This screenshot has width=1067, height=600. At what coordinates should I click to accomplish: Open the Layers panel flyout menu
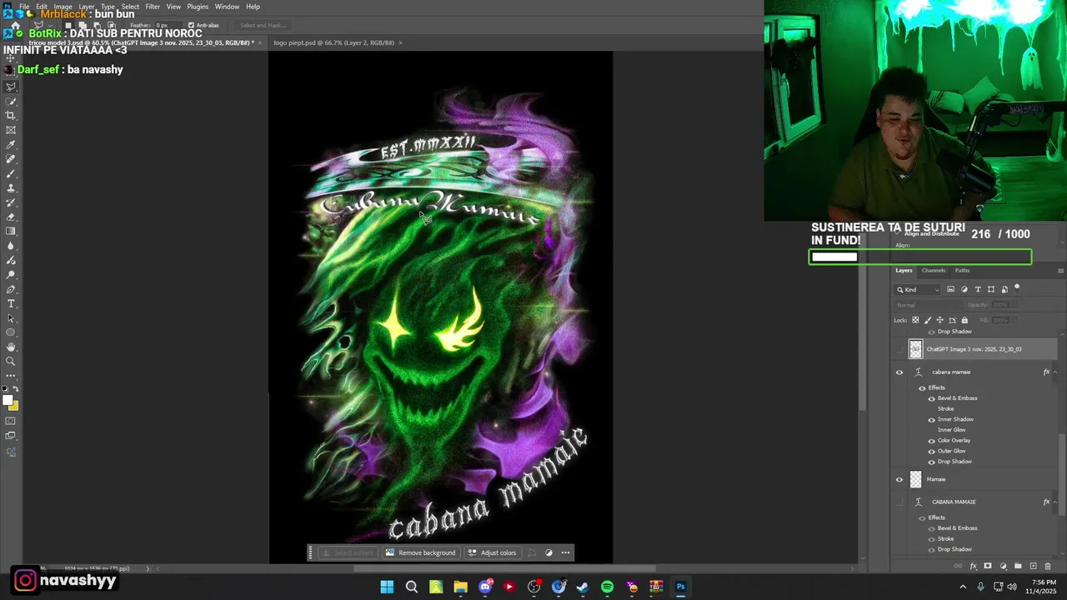pyautogui.click(x=1060, y=270)
